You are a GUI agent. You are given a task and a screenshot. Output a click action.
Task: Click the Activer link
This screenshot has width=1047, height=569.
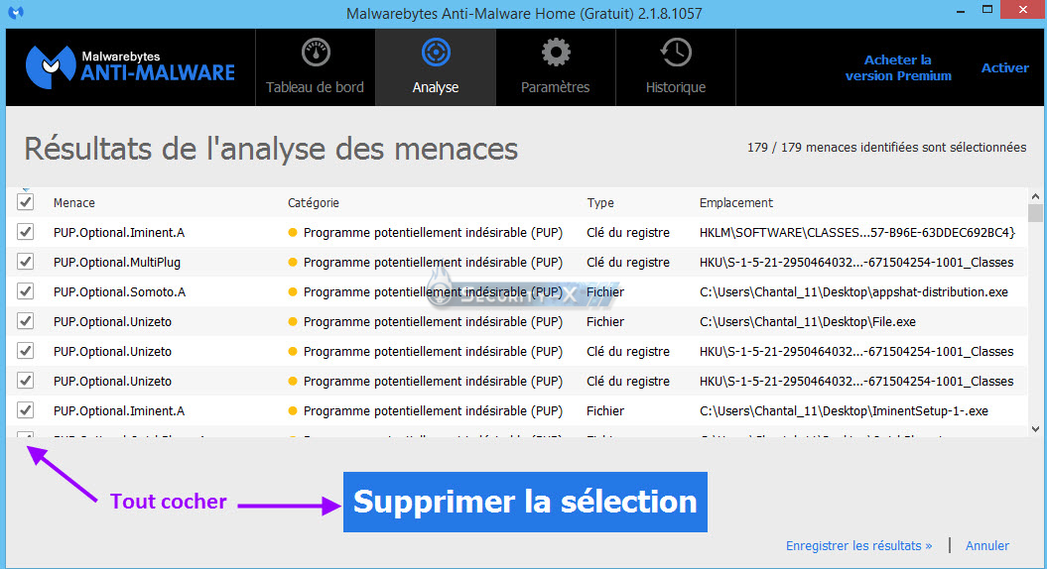[x=1004, y=67]
